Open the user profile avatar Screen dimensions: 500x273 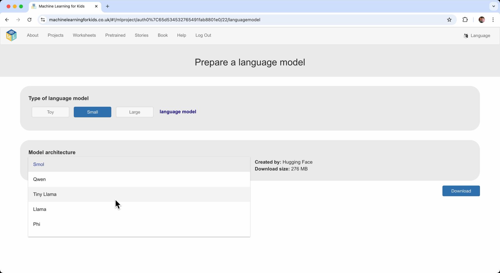click(482, 20)
